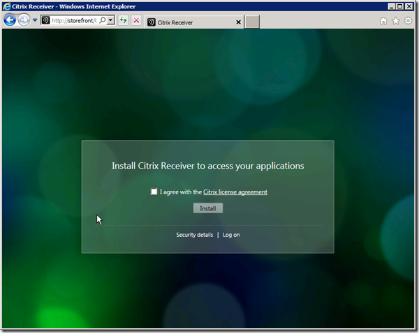Image resolution: width=419 pixels, height=333 pixels.
Task: Maximize the Internet Explorer window
Action: pos(400,6)
